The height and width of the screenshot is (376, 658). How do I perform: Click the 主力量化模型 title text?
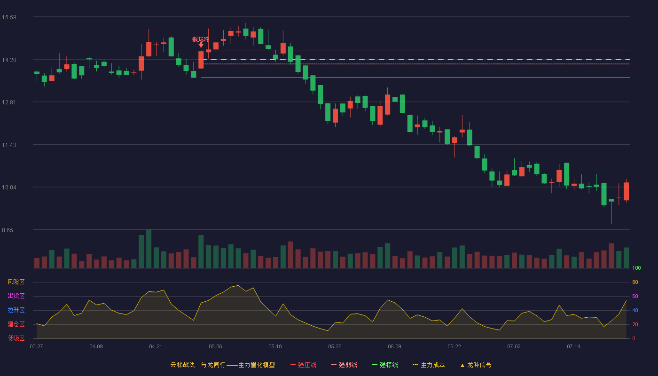click(257, 365)
